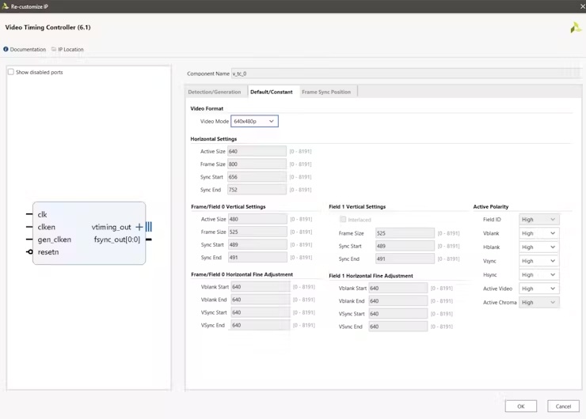
Task: Click the Horizontal Active Size field
Action: click(x=257, y=151)
